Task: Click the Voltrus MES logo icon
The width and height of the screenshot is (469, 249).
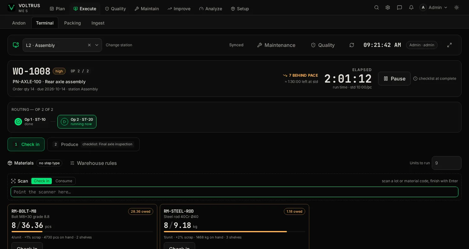Action: pyautogui.click(x=11, y=7)
